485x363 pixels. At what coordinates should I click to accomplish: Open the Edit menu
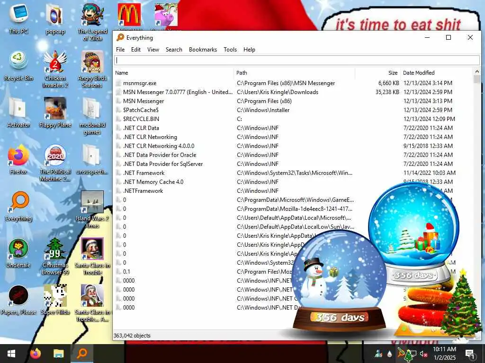coord(136,49)
